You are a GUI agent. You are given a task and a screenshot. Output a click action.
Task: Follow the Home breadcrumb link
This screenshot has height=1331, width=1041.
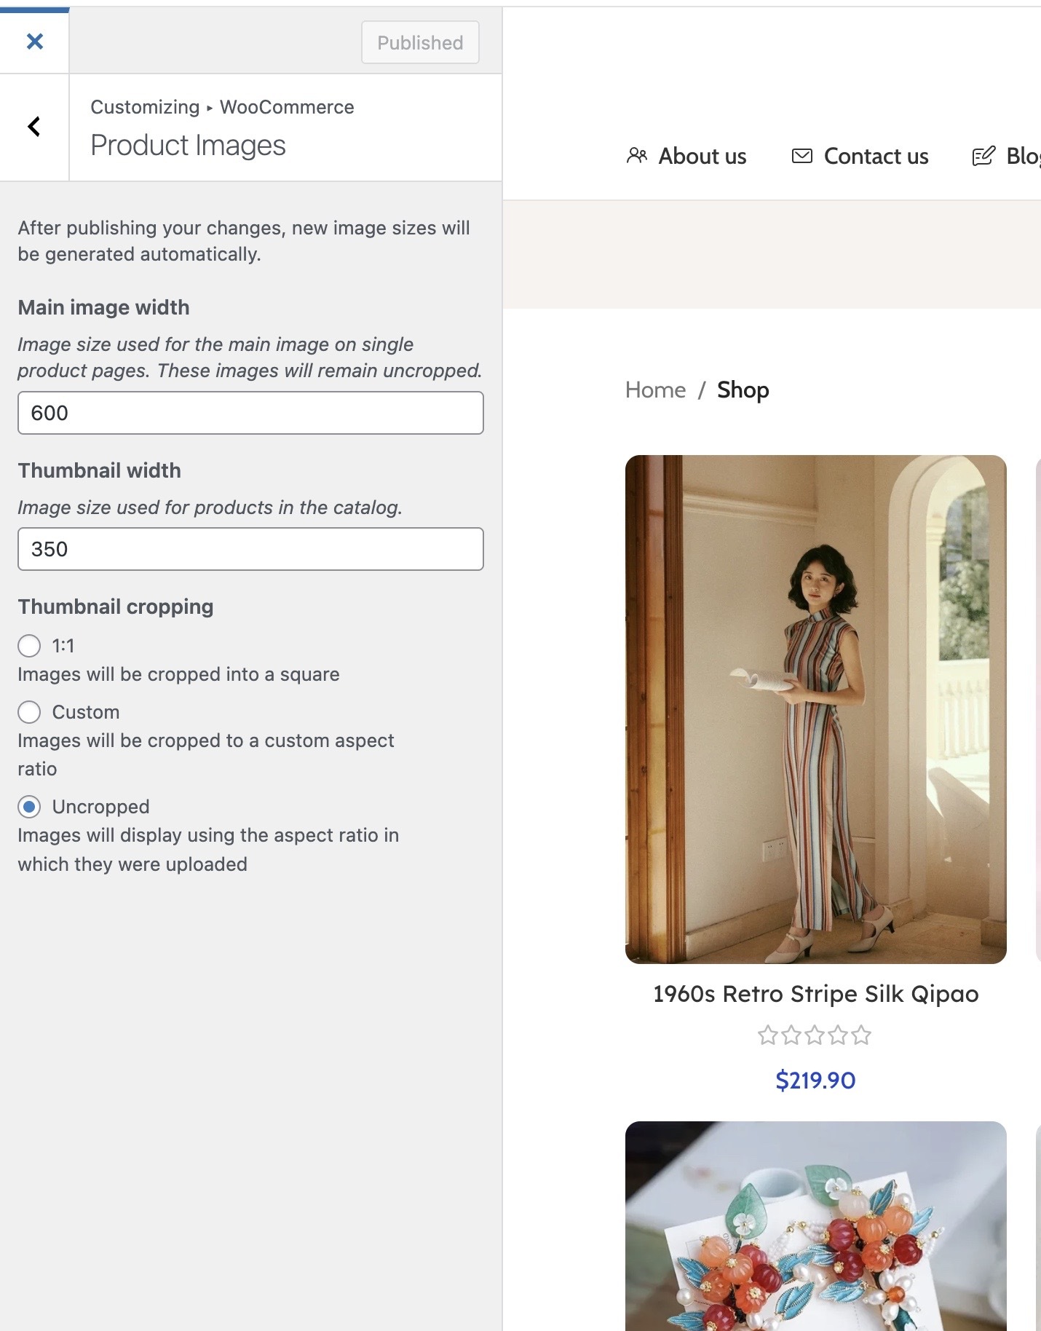tap(655, 390)
